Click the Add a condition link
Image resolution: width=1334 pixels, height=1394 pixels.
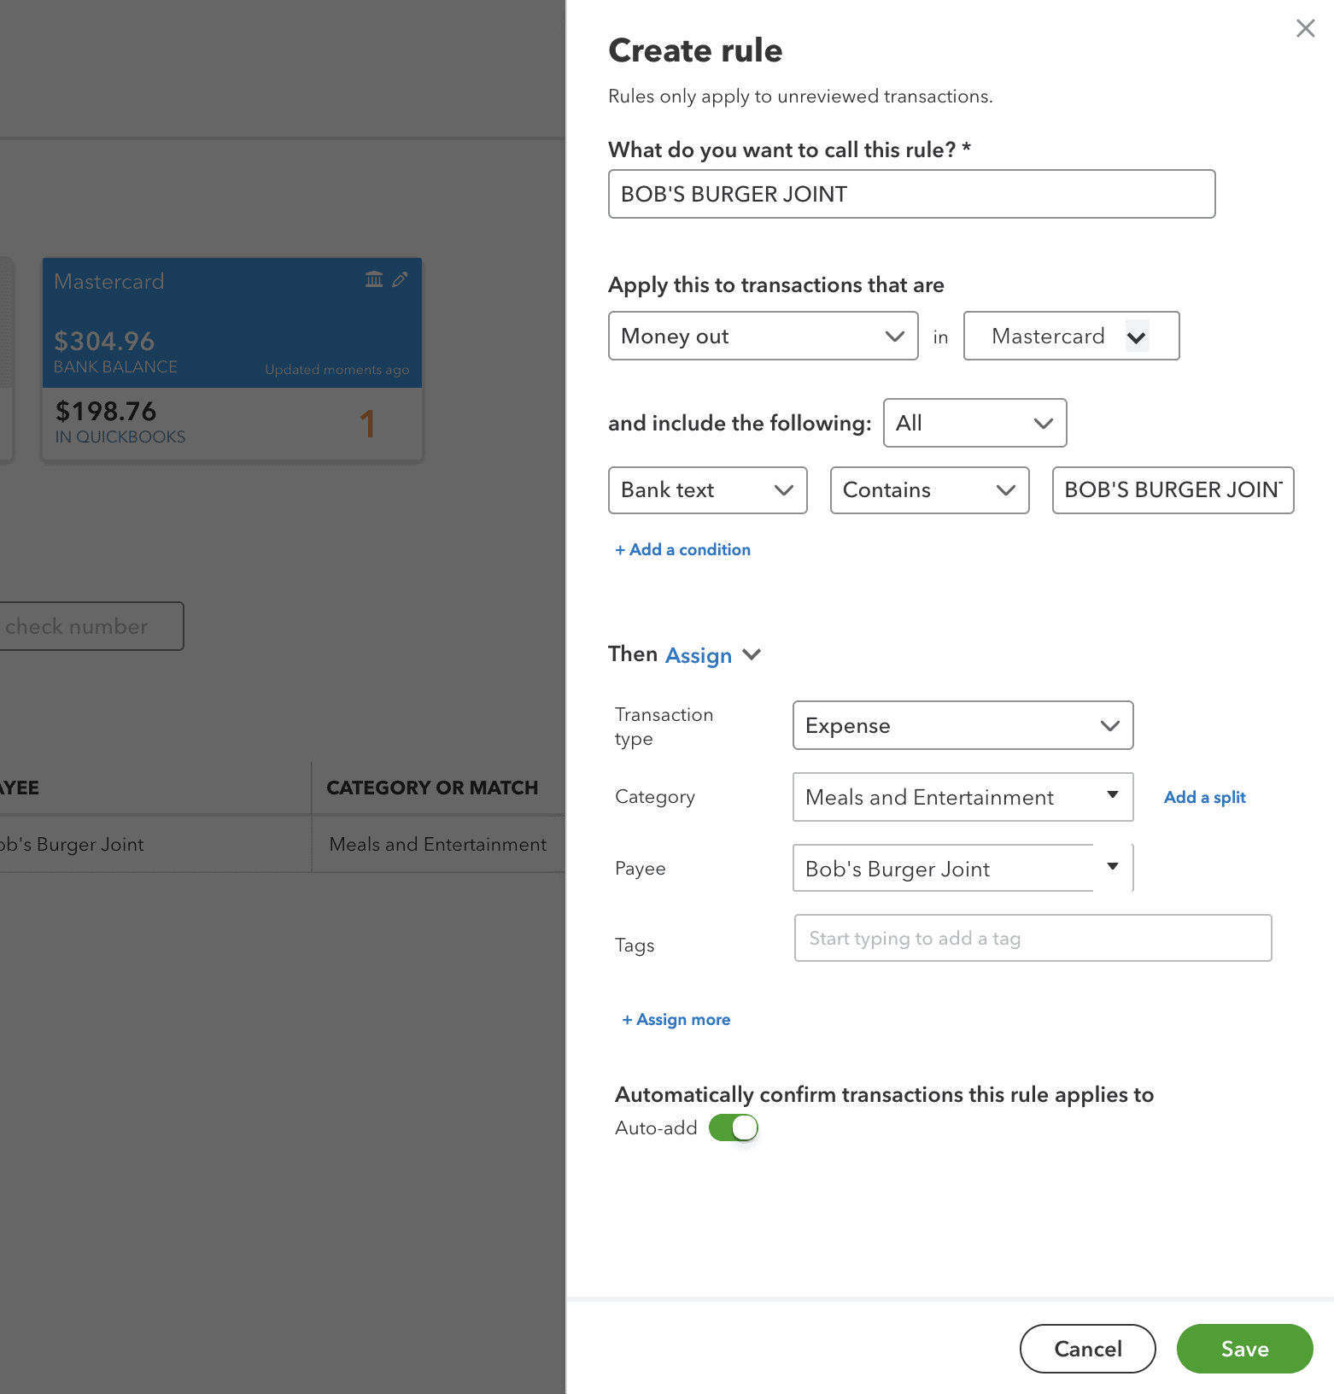tap(682, 550)
